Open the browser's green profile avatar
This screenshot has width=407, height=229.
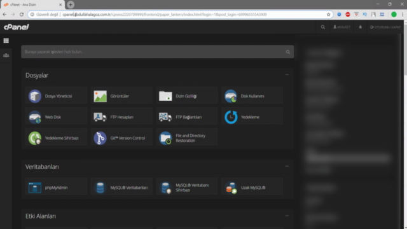(x=394, y=15)
